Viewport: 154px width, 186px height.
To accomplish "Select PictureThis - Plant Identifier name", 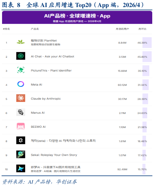I will [x=51, y=71].
